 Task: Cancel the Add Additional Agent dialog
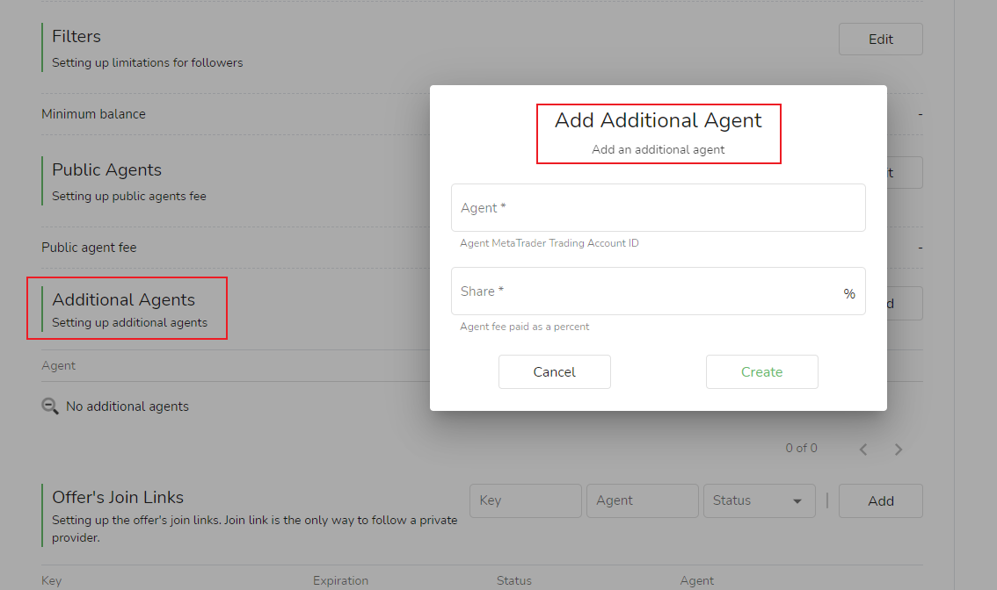(554, 371)
